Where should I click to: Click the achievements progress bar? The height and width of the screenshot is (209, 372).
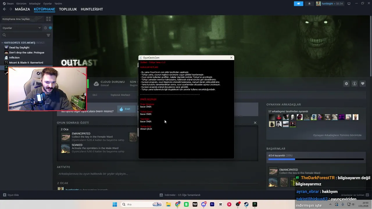(x=316, y=159)
